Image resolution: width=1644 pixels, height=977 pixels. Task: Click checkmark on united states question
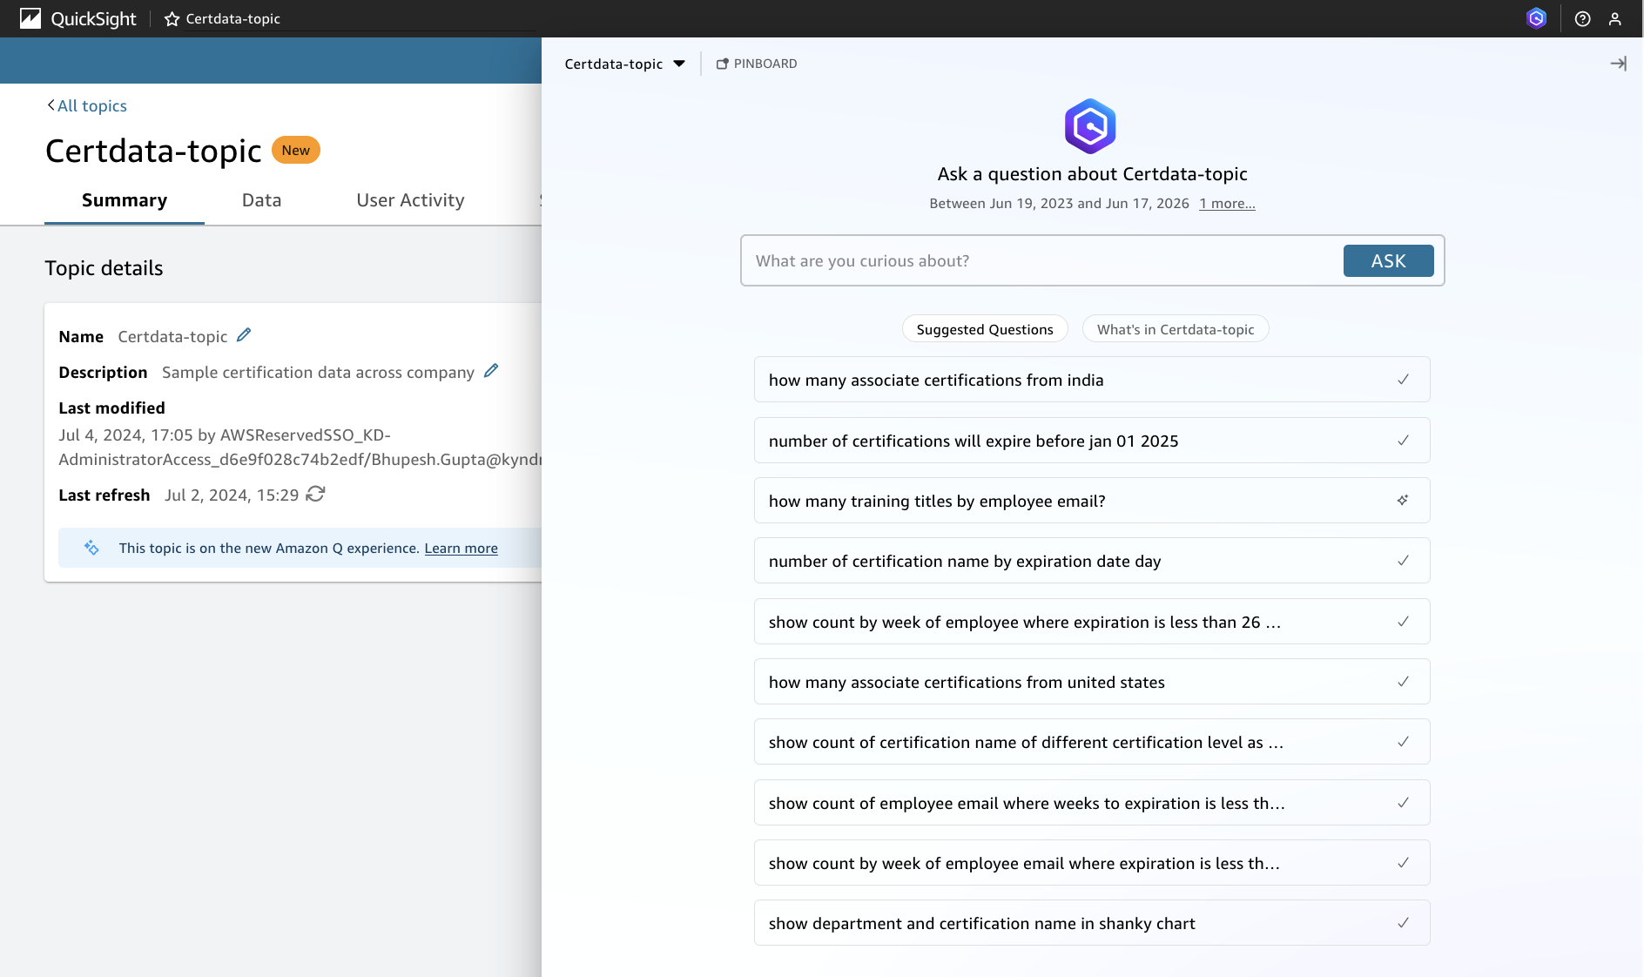pos(1403,682)
